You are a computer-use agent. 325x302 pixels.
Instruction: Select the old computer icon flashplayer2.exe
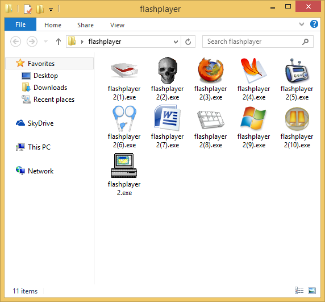(x=124, y=166)
